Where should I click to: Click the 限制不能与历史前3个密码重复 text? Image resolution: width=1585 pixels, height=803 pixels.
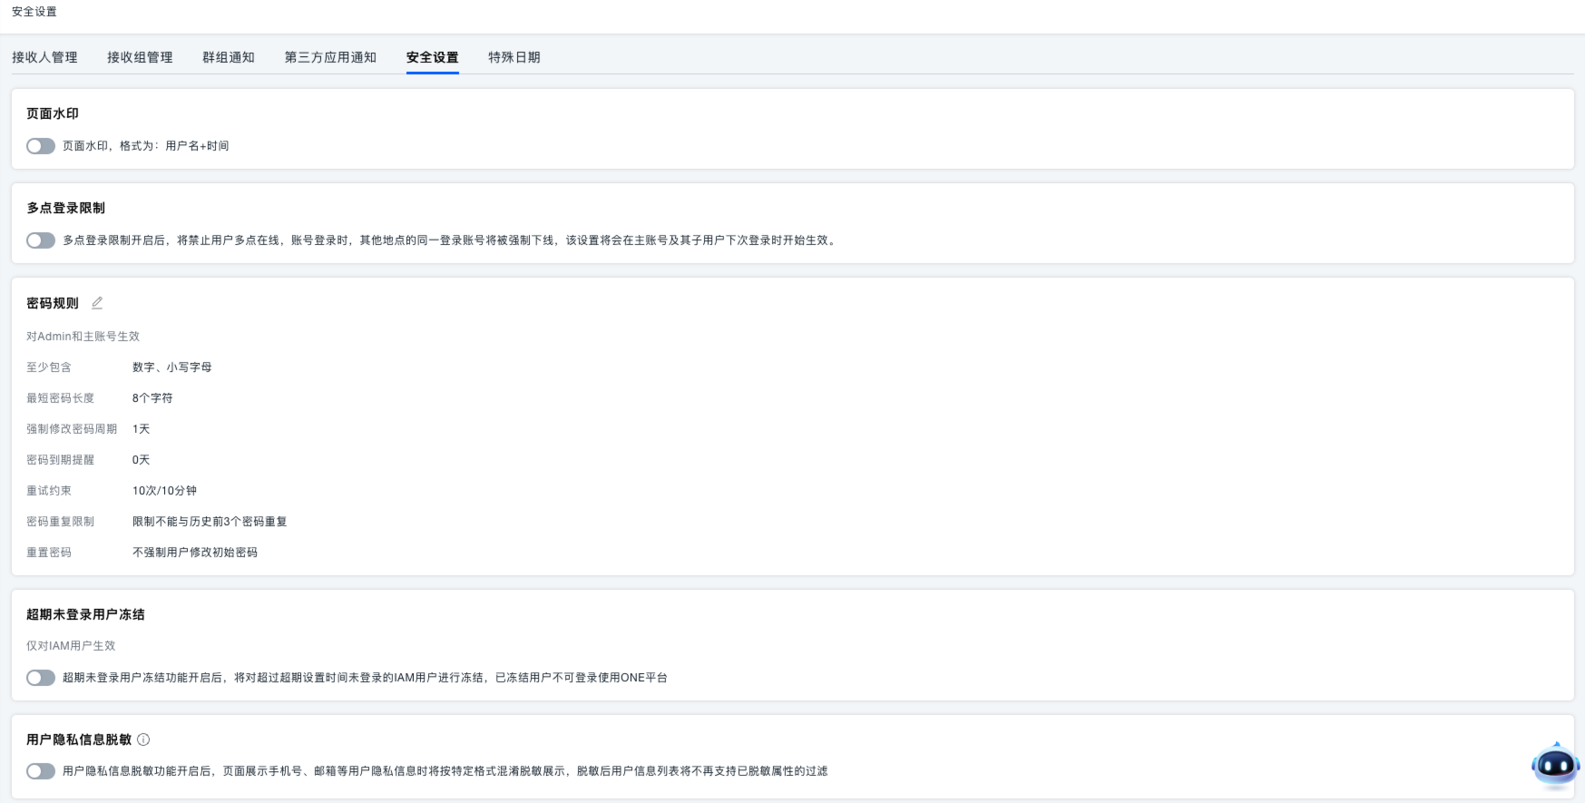210,522
